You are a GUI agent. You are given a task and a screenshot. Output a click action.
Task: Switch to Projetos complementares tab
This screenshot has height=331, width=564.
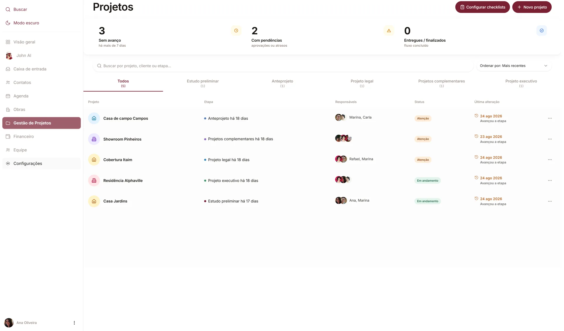[442, 83]
